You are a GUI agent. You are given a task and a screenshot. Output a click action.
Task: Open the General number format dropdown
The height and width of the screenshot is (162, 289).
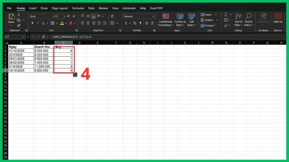(x=153, y=16)
